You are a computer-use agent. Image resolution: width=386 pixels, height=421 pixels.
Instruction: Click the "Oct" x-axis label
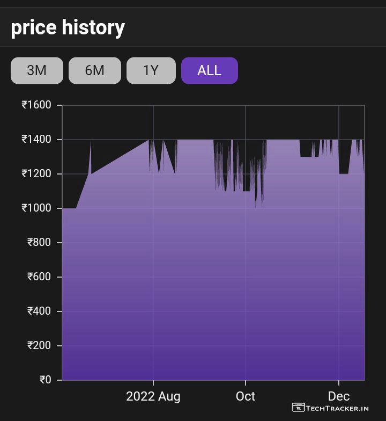tap(246, 396)
